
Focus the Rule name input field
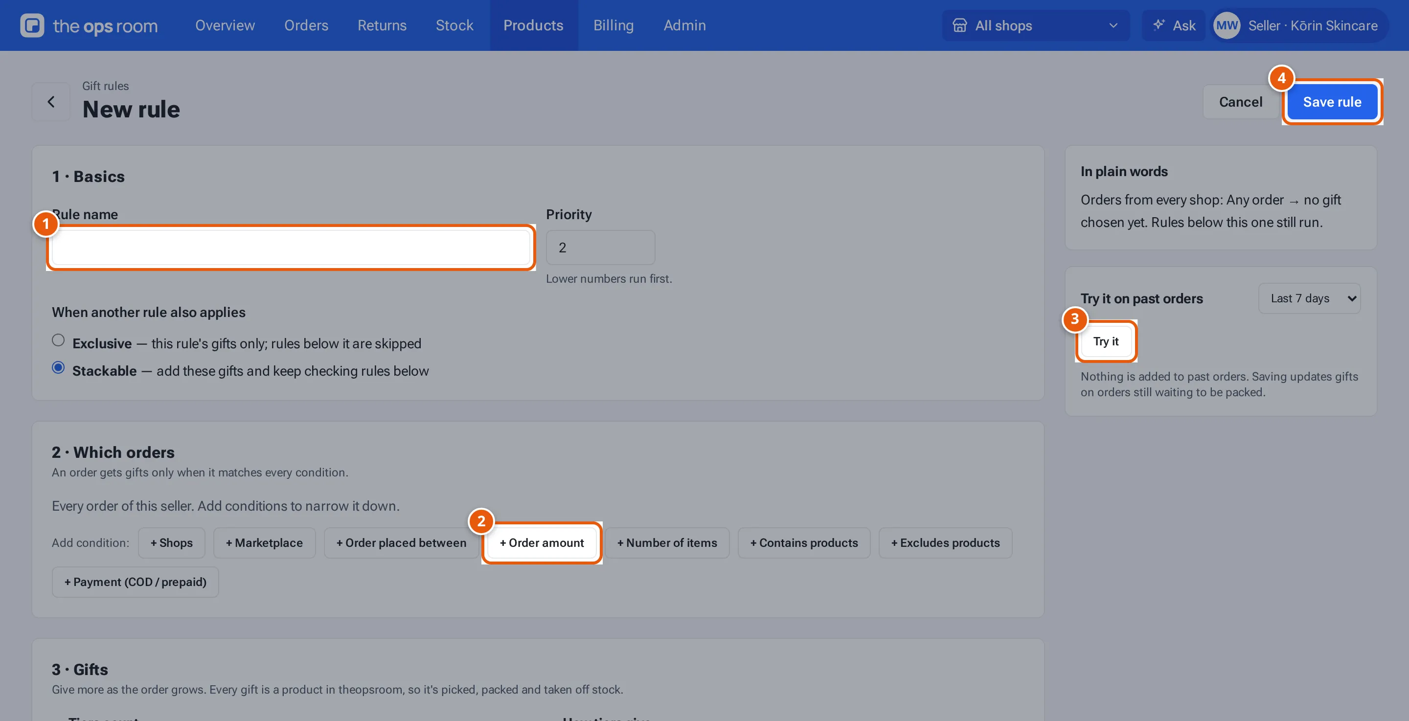291,247
